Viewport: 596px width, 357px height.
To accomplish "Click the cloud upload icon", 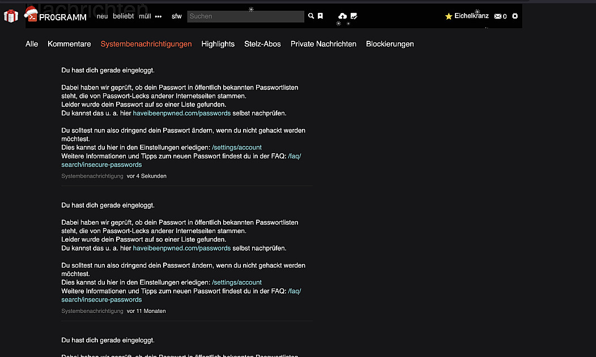I will pos(342,16).
